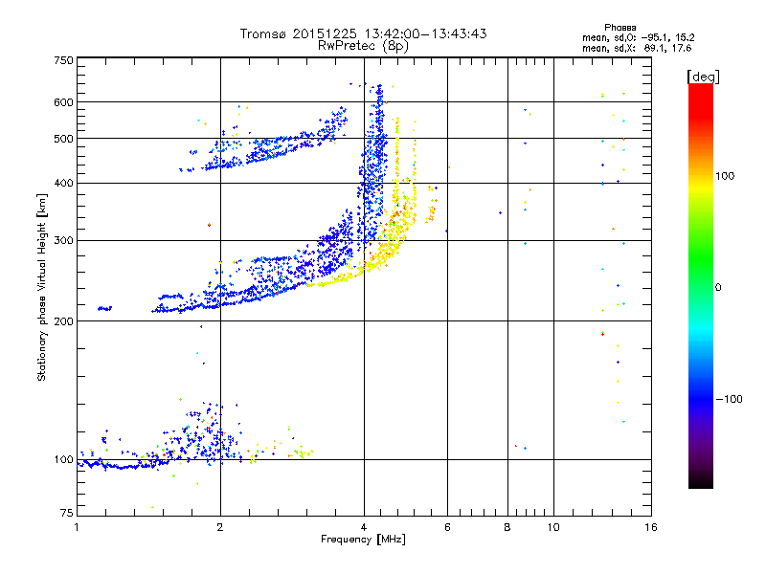The image size is (766, 574).
Task: Click the y-axis tick label '600'
Action: click(x=64, y=102)
